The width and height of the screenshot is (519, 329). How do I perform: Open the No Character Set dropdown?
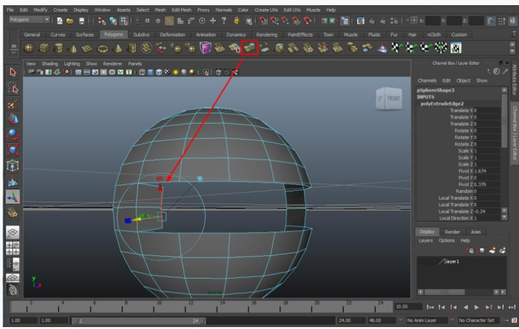click(x=479, y=321)
